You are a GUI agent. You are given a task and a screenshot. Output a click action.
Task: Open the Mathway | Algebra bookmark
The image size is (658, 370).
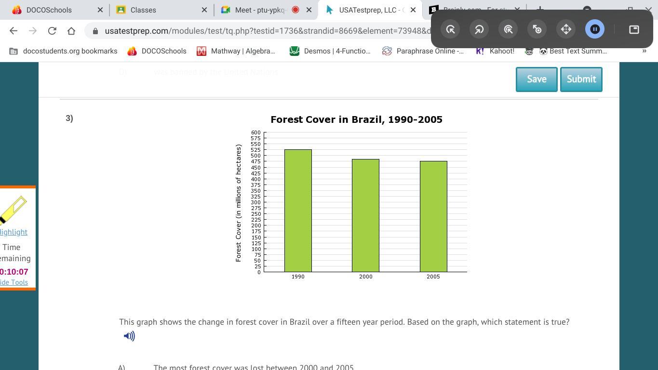236,51
